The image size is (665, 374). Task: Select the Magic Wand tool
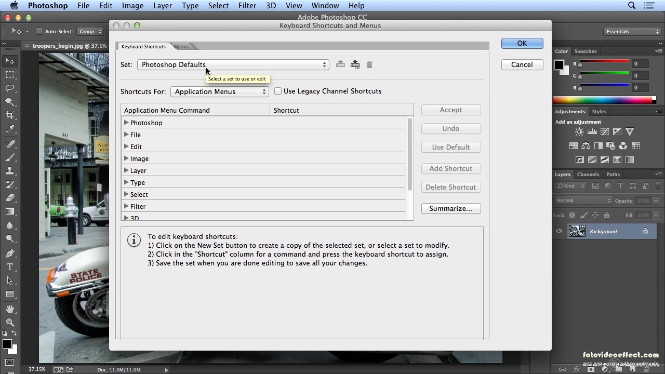coord(10,102)
